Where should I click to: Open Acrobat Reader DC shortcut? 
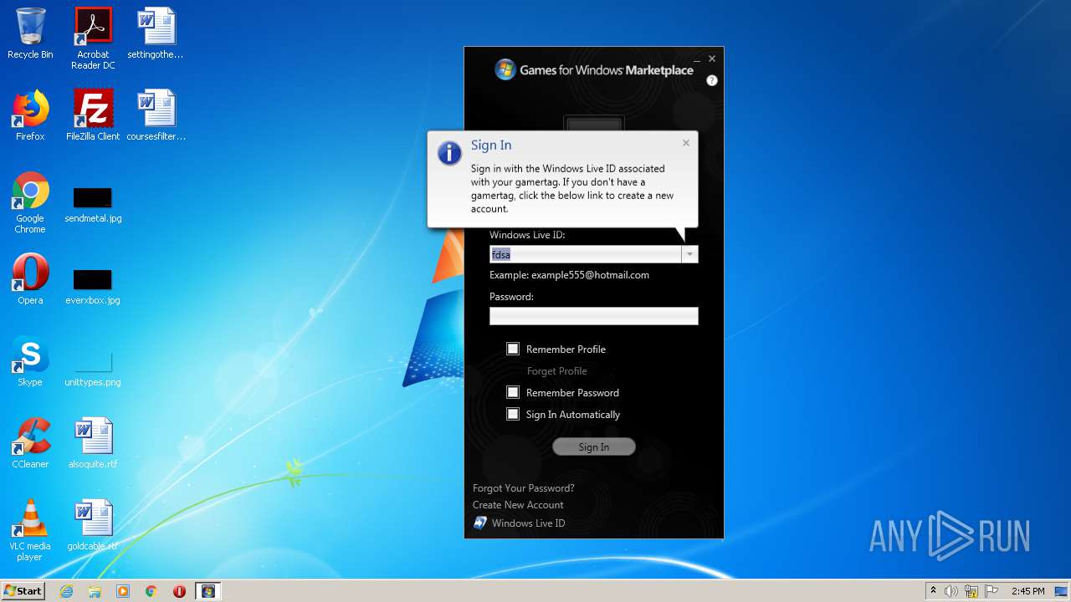(x=93, y=38)
